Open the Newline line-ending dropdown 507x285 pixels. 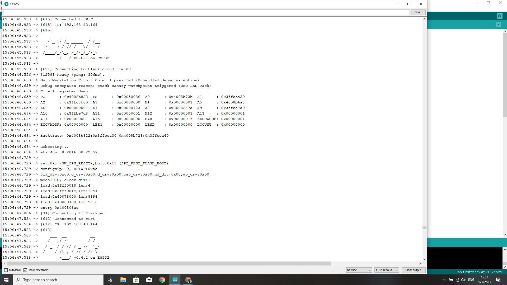pyautogui.click(x=359, y=270)
